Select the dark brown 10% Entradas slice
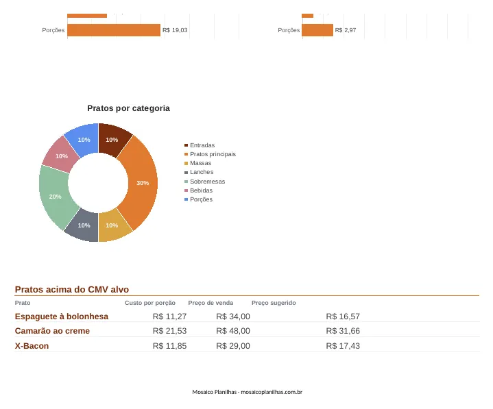 [x=113, y=139]
